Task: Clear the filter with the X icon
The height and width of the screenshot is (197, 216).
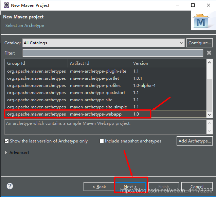Action: tap(209, 53)
